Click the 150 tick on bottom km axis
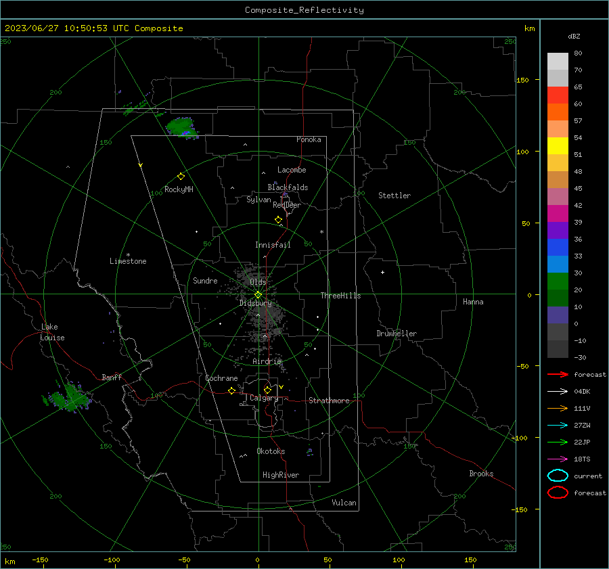The height and width of the screenshot is (569, 609). pyautogui.click(x=470, y=560)
